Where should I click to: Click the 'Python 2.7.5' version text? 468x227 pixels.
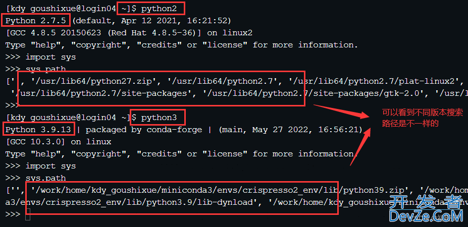(35, 21)
